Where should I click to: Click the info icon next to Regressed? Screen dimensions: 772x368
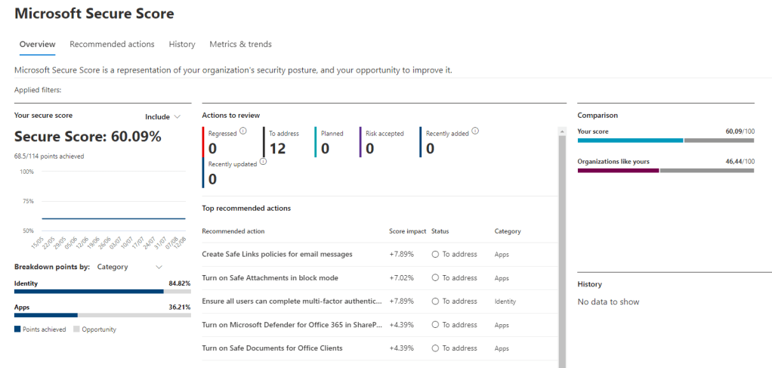(243, 131)
